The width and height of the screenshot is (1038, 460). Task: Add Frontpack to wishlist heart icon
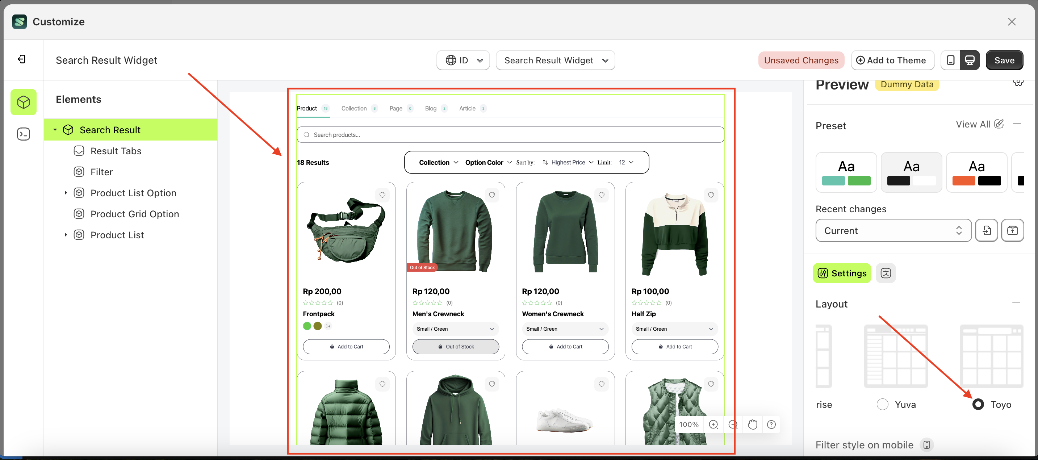tap(382, 195)
